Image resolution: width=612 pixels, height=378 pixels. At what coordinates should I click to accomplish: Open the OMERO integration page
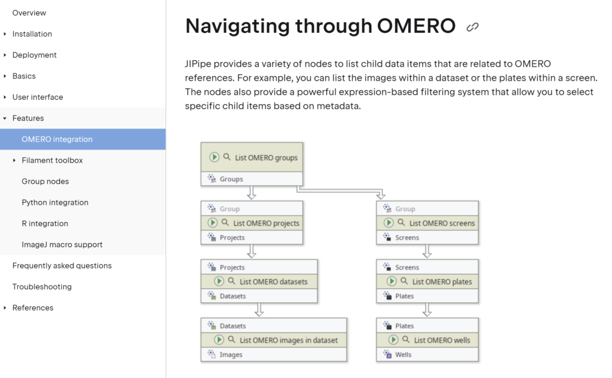tap(57, 139)
